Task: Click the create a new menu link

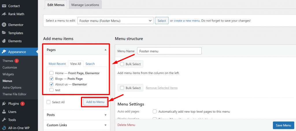Action: 187,21
